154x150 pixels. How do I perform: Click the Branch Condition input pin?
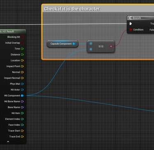click(131, 30)
